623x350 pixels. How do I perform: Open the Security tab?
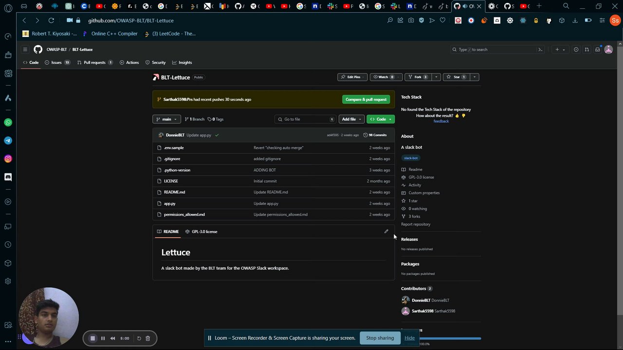[155, 62]
